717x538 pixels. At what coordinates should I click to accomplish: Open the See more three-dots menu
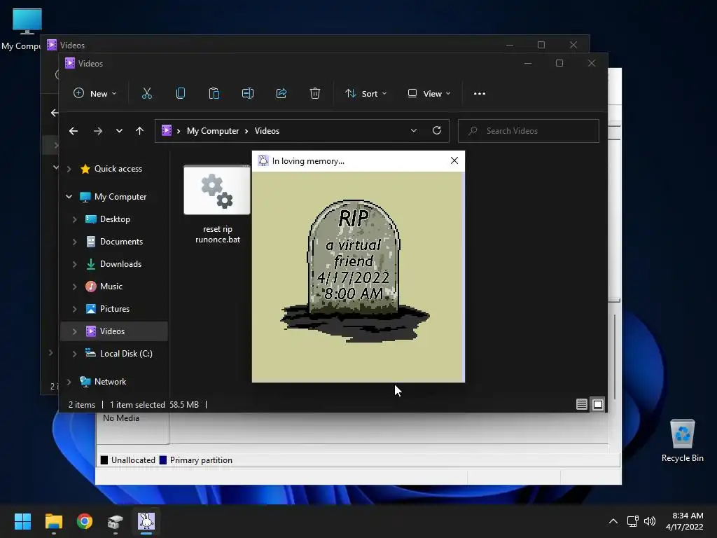click(x=479, y=93)
